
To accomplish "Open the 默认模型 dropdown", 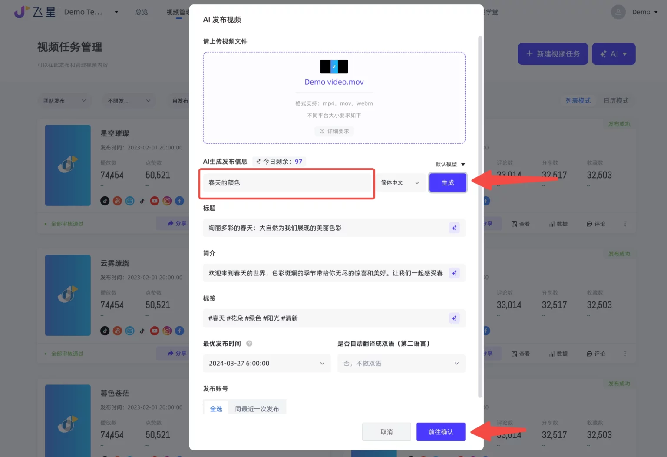I will (449, 164).
